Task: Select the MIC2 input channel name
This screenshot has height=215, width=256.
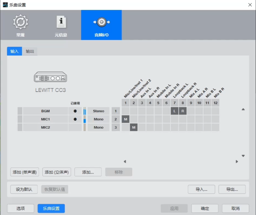Action: coord(46,128)
